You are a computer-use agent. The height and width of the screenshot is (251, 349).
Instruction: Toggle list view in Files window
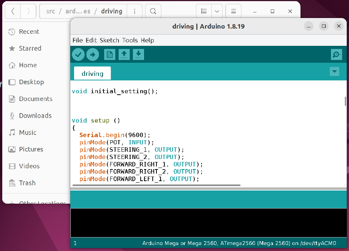click(204, 11)
